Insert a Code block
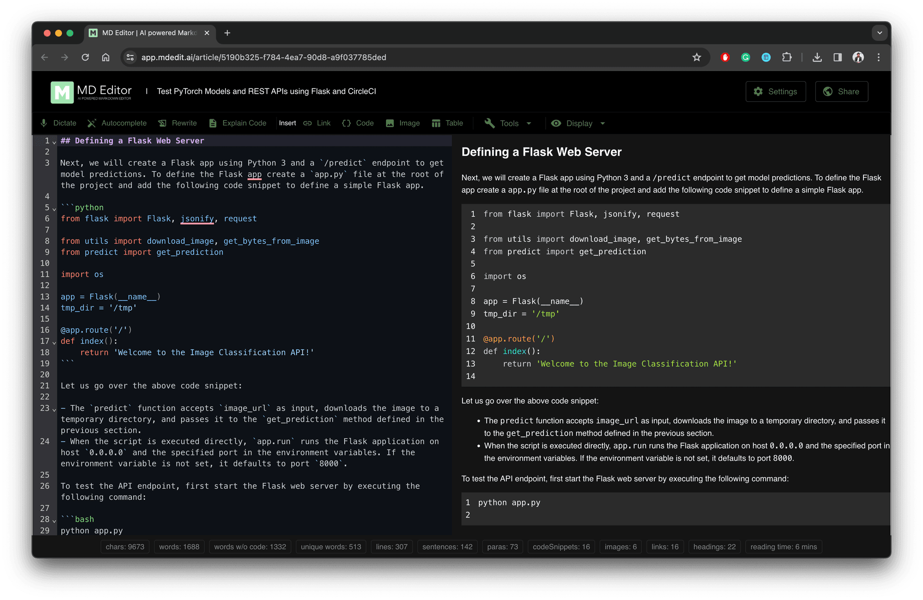The width and height of the screenshot is (923, 600). click(x=358, y=123)
